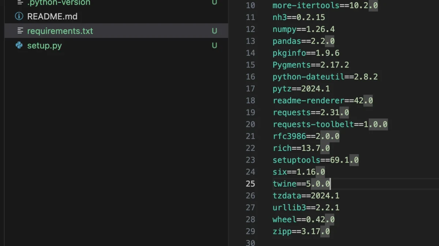Click the info icon beside README.md
The image size is (439, 246).
19,16
